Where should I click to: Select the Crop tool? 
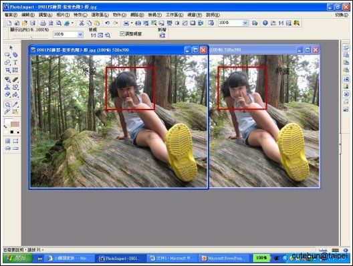click(7, 70)
